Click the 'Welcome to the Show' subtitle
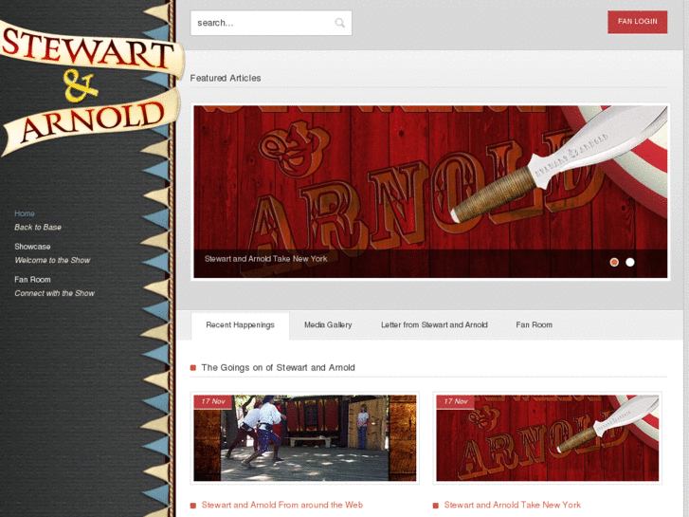Screen dimensions: 689x517 tap(52, 260)
